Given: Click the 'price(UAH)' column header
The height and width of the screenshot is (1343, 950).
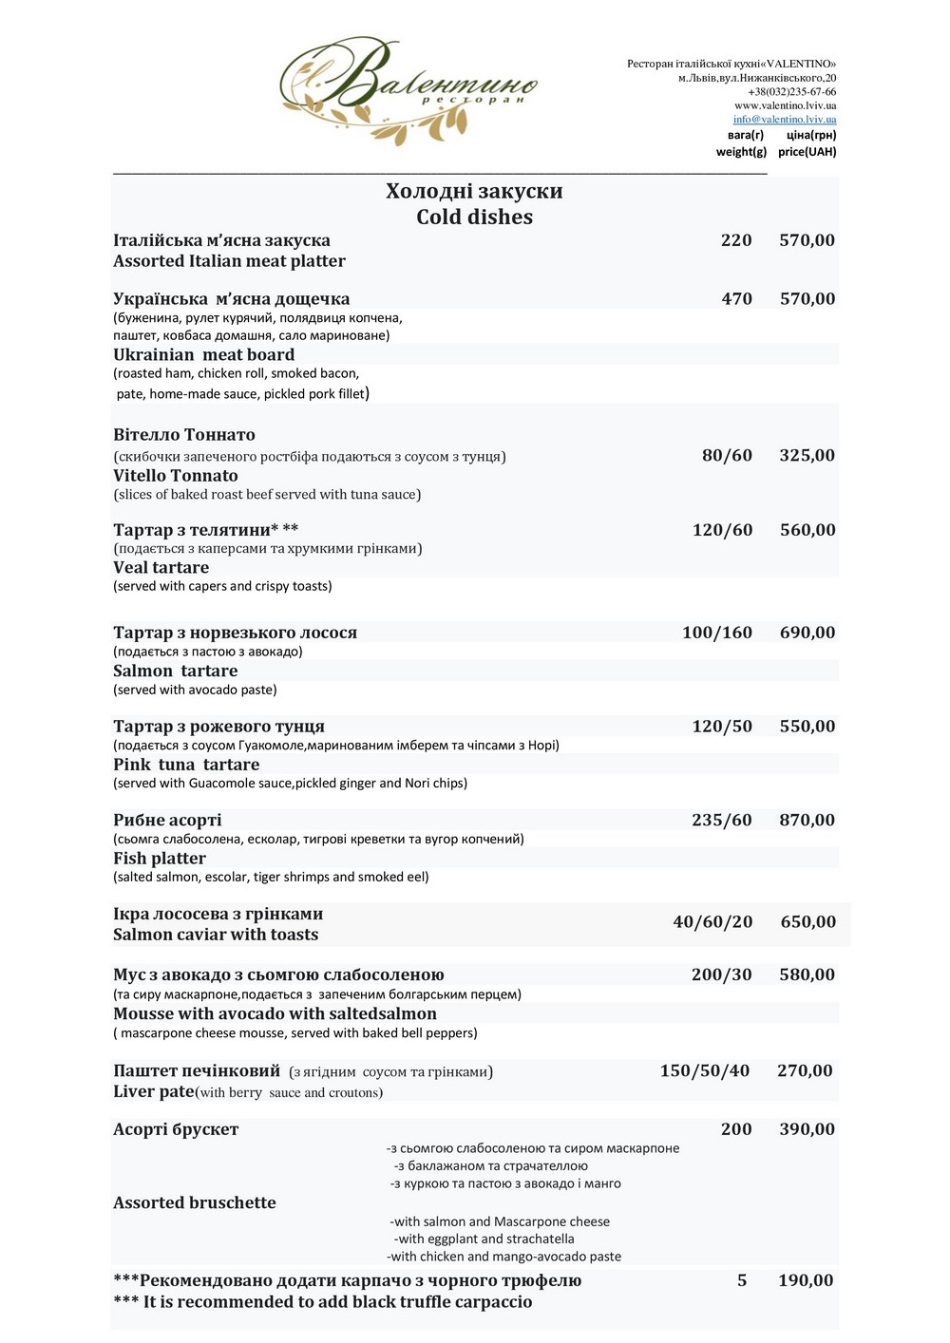Looking at the screenshot, I should [807, 152].
